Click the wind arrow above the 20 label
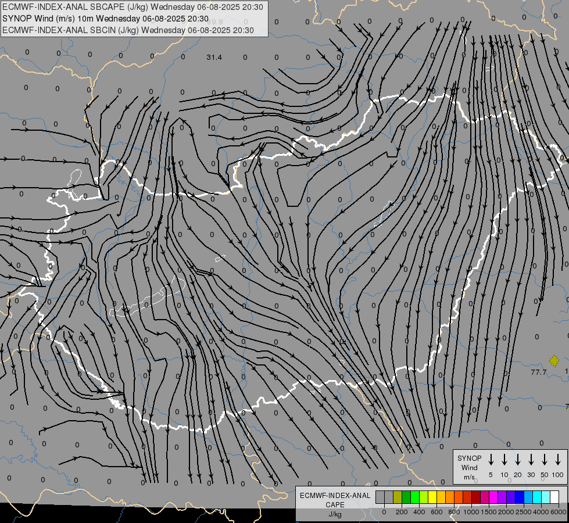This screenshot has width=569, height=523. click(x=518, y=460)
